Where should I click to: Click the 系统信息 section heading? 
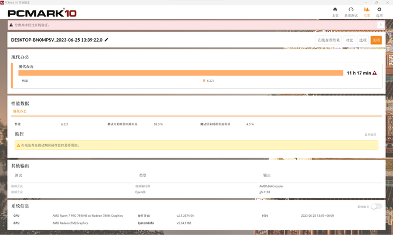click(20, 206)
